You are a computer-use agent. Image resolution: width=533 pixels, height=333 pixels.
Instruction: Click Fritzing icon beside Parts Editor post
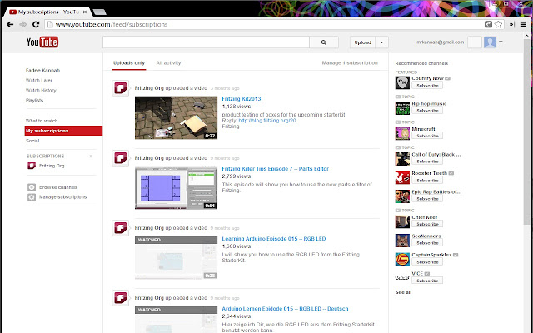[121, 158]
